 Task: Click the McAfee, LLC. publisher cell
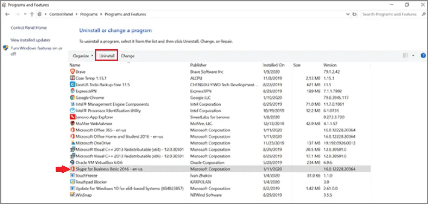tap(202, 123)
